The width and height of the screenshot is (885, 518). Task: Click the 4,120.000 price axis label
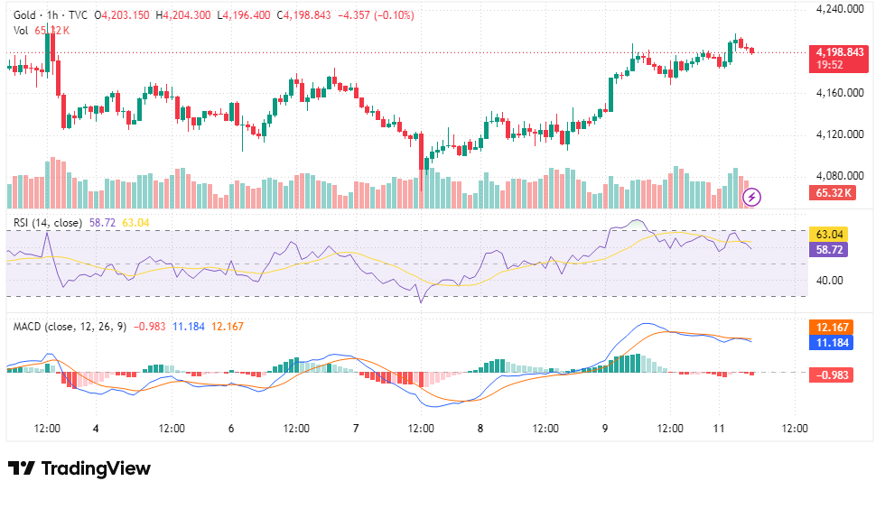840,134
